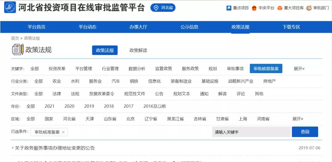Select 全部 in the 行业分类 row
The width and height of the screenshot is (332, 162).
(x=39, y=81)
